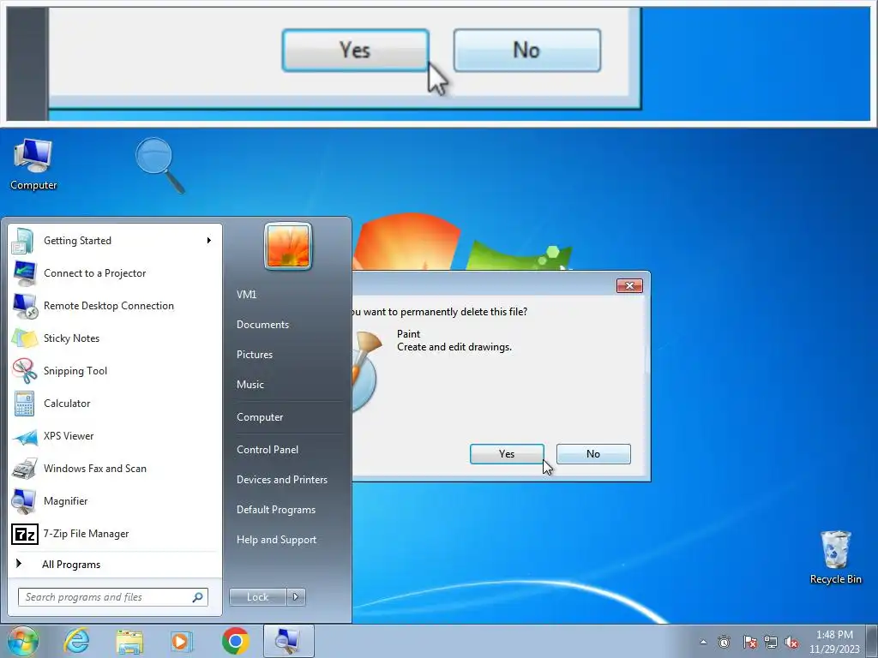Expand Getting Started submenu arrow

[x=209, y=241]
